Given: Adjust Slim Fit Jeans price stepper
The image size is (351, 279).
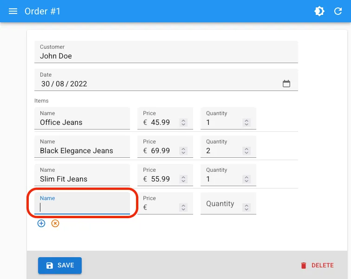Looking at the screenshot, I should (183, 179).
